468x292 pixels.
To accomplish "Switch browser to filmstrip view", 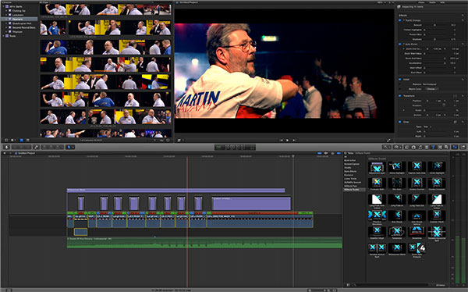I will tap(22, 140).
